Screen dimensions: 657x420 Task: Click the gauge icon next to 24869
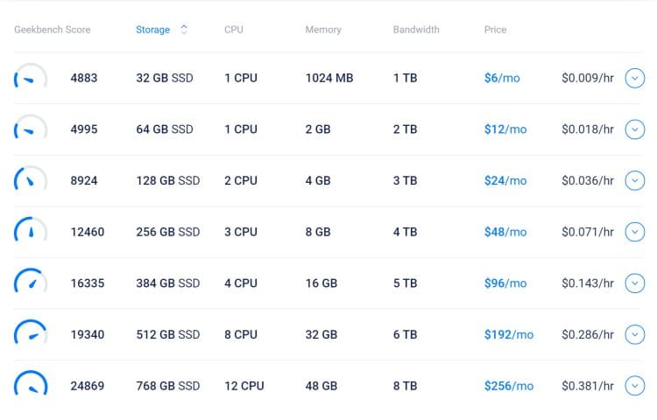[x=31, y=386]
